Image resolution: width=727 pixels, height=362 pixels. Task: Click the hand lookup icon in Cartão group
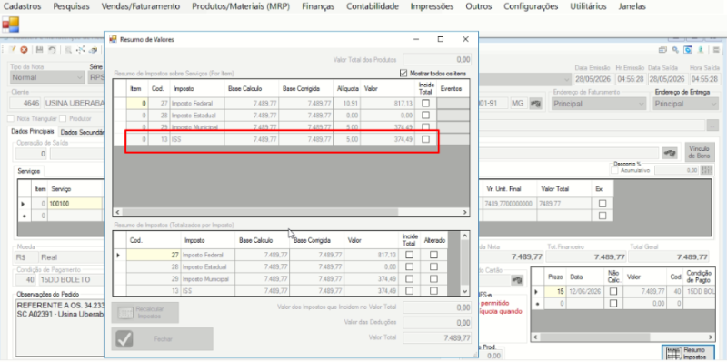(x=516, y=280)
